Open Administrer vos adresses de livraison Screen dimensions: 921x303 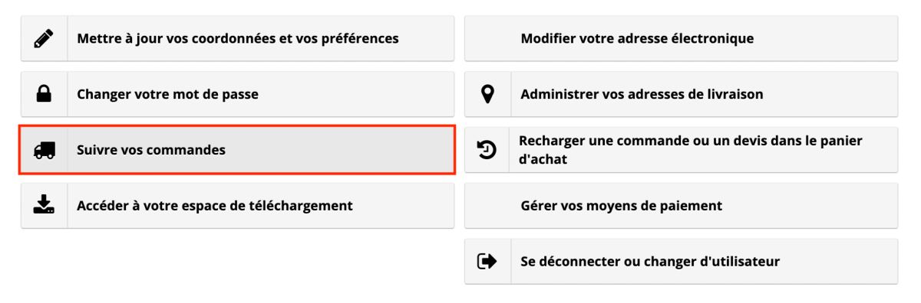pos(682,94)
